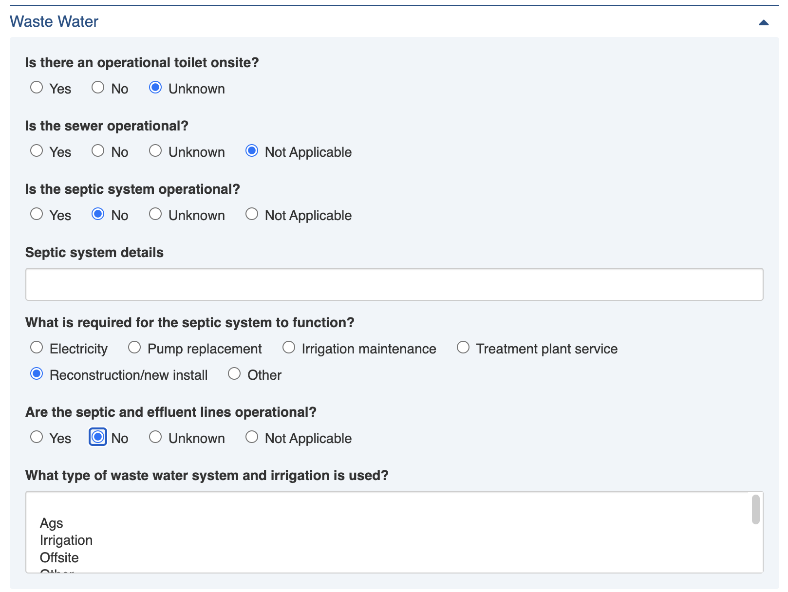This screenshot has width=788, height=592.
Task: Click the Waste Water section heading
Action: click(54, 21)
